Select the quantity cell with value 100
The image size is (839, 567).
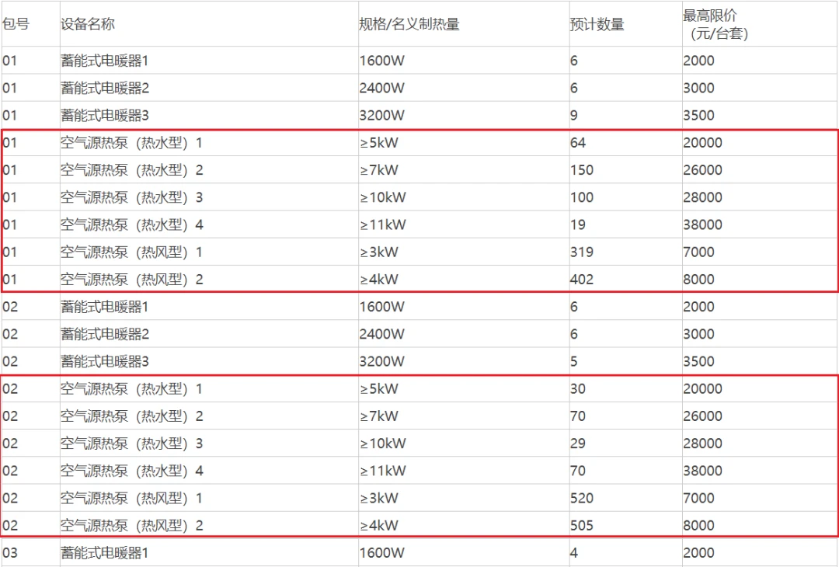tap(581, 197)
